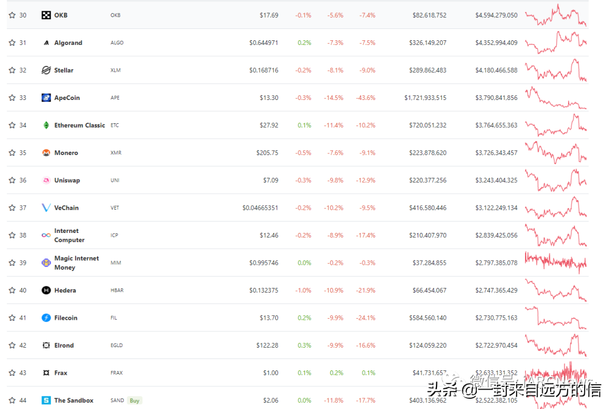Click the Stellar XLM logo
This screenshot has height=409, width=613.
pyautogui.click(x=45, y=70)
